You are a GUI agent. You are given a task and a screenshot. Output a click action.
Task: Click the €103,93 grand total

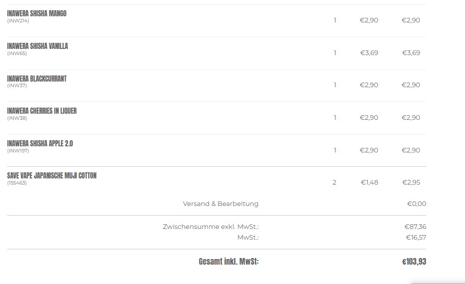(414, 262)
